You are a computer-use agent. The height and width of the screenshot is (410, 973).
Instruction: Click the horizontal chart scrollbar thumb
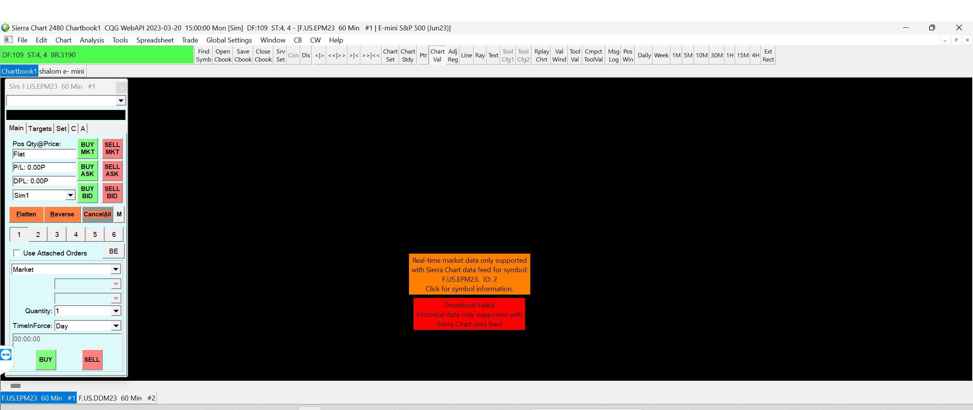click(16, 386)
